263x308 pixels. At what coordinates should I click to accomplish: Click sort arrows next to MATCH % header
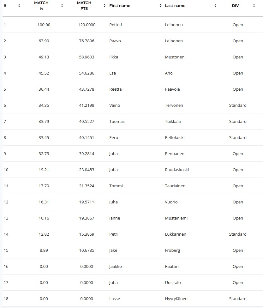62,6
